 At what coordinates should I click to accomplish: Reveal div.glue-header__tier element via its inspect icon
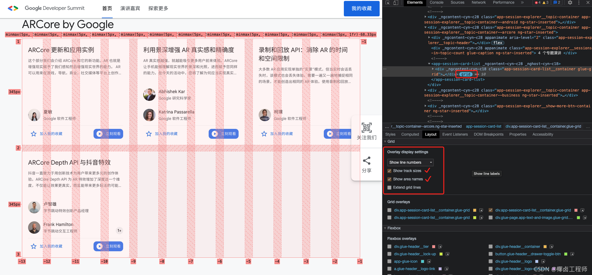tap(440, 247)
